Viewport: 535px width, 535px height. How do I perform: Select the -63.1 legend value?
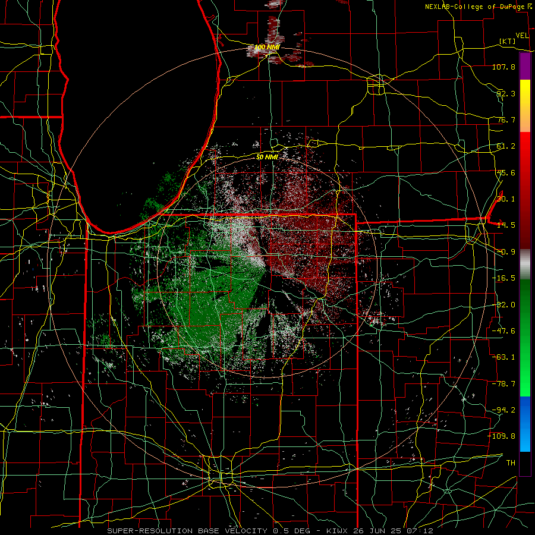point(503,357)
